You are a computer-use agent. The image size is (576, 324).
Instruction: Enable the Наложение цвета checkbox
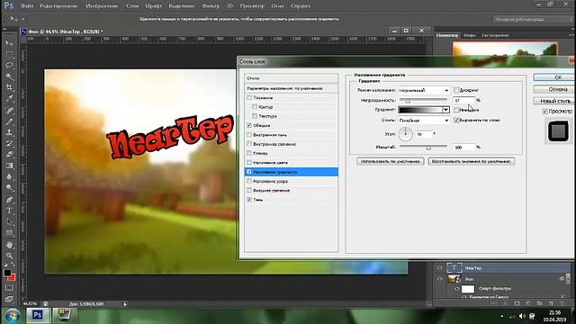pyautogui.click(x=249, y=162)
